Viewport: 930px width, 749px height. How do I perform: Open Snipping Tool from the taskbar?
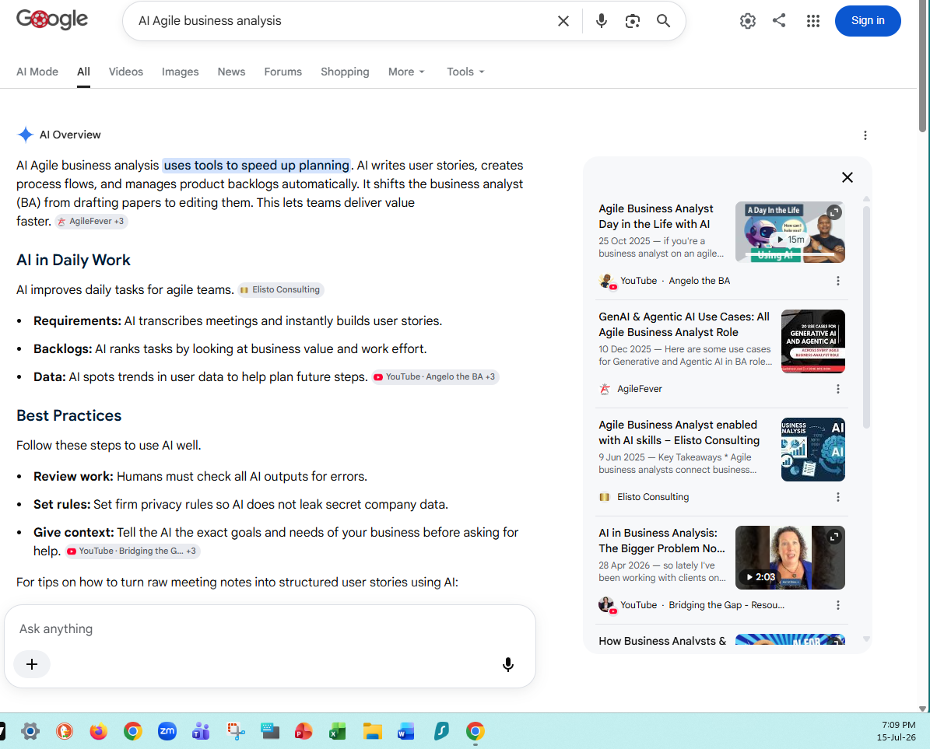[x=236, y=732]
